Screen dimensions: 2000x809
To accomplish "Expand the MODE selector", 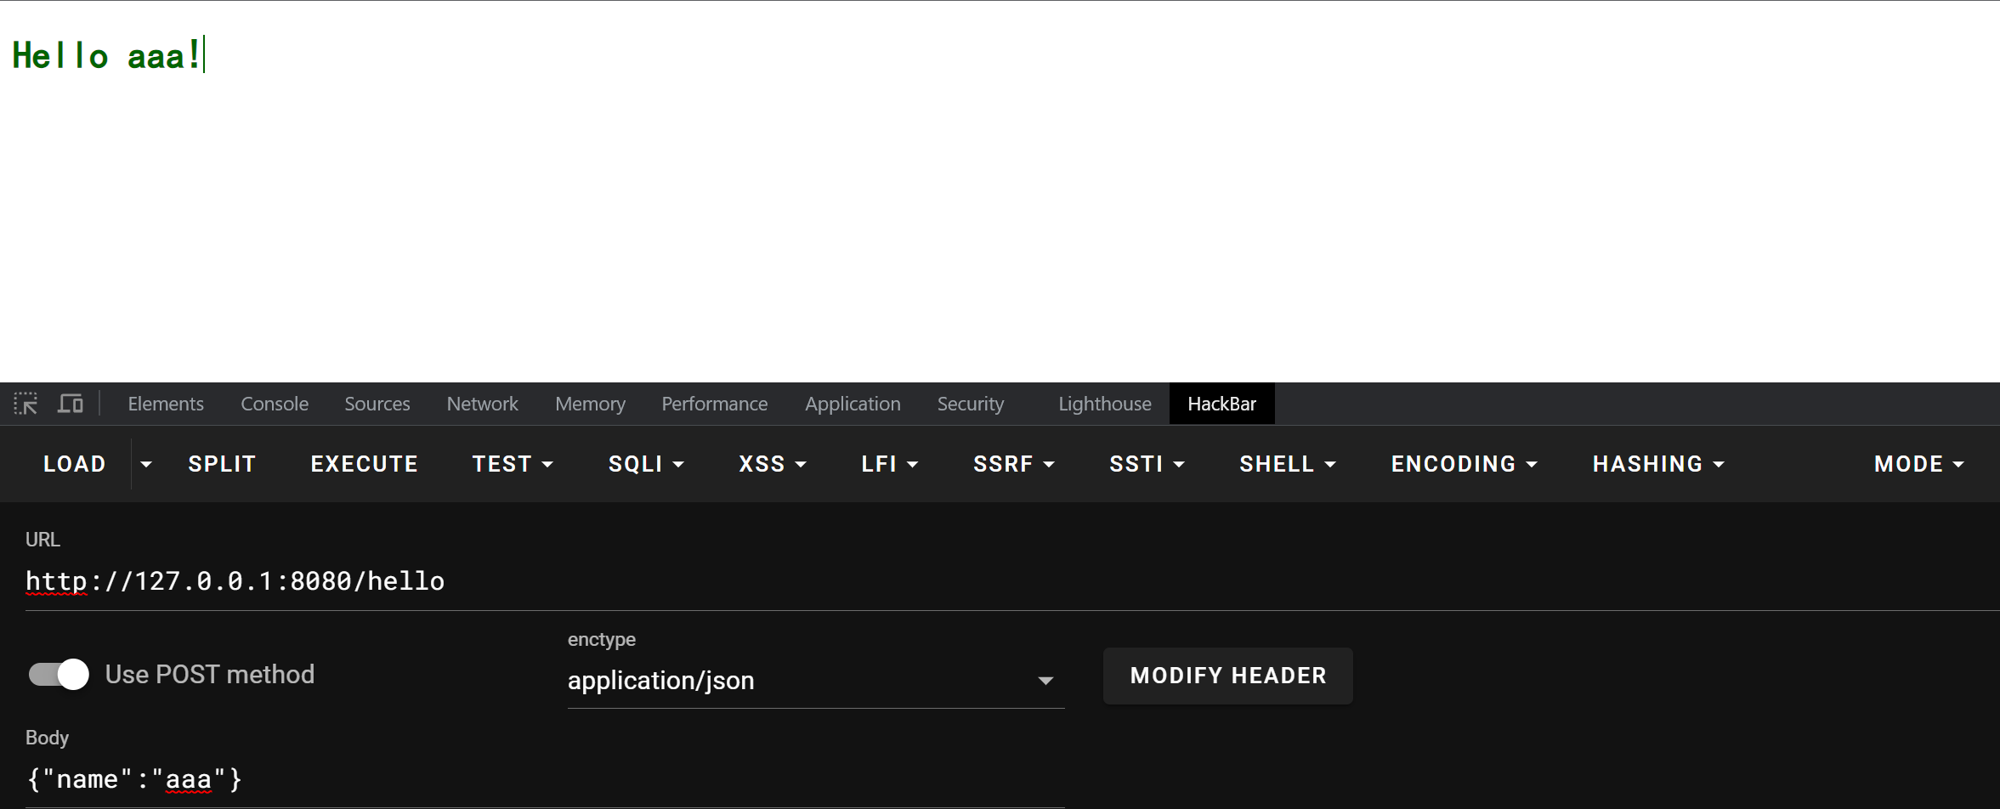I will coord(1918,463).
